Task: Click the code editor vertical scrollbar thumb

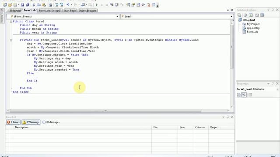Action: (231, 47)
